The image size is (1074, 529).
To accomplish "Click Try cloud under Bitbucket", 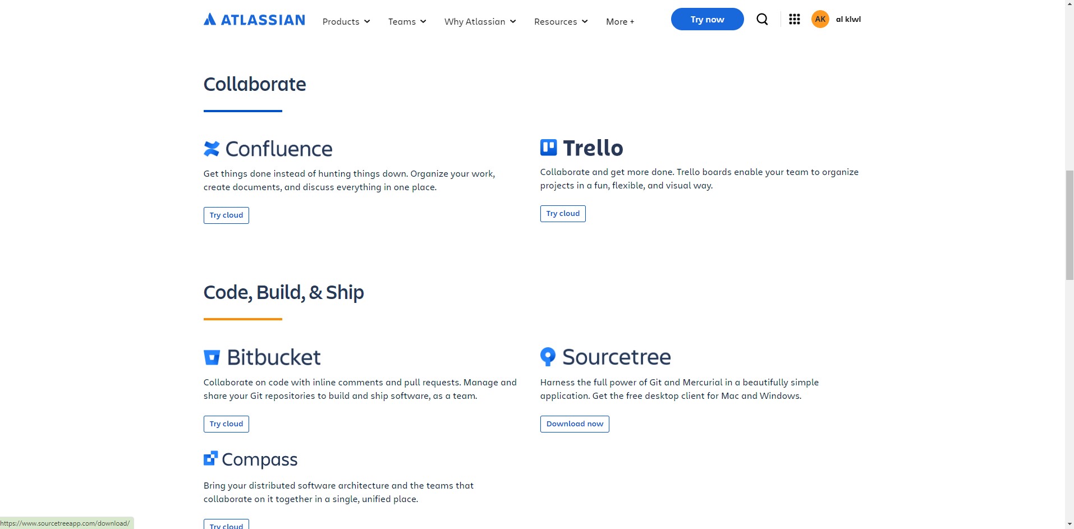I will coord(226,424).
